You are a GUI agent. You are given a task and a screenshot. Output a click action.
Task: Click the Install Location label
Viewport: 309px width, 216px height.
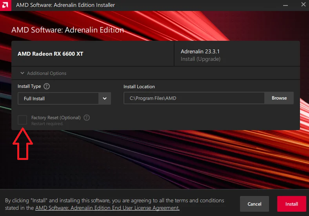click(139, 87)
